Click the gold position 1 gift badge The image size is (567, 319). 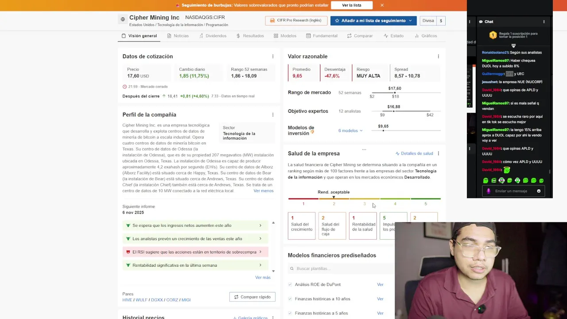tap(493, 35)
